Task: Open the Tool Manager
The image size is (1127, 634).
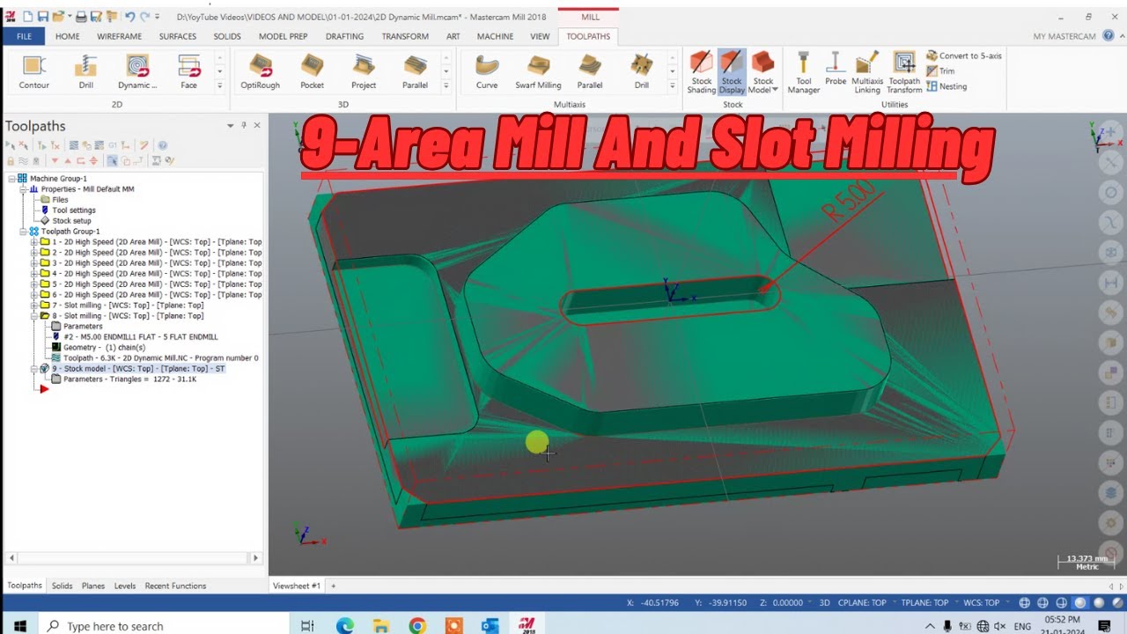Action: point(803,72)
